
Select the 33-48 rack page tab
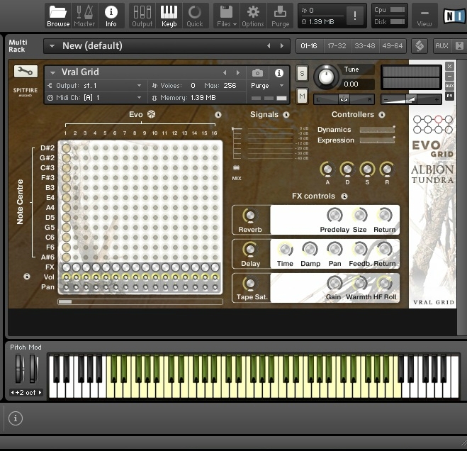[364, 46]
